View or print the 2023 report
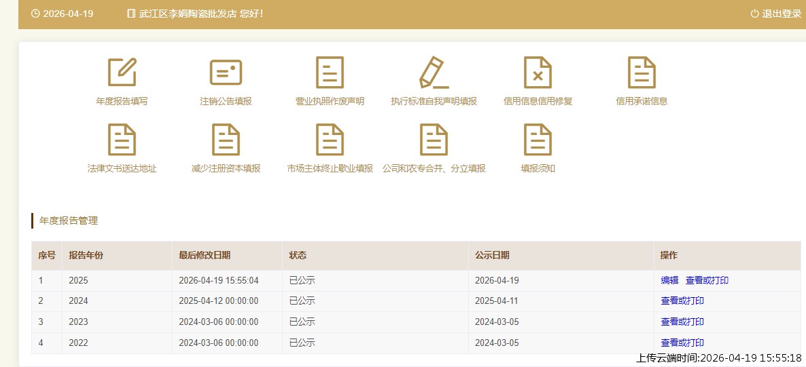The image size is (806, 367). coord(682,322)
